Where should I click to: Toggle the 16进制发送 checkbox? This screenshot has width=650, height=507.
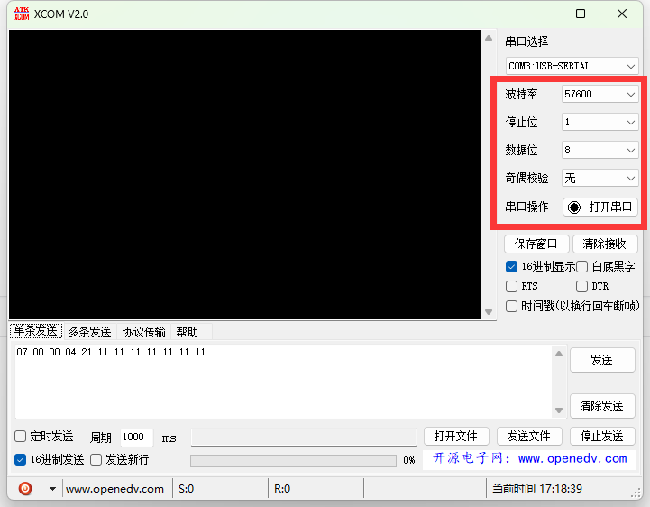click(21, 459)
